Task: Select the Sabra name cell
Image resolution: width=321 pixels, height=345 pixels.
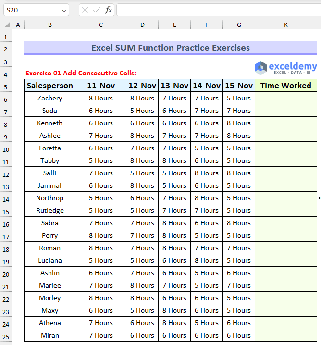Action: click(49, 223)
